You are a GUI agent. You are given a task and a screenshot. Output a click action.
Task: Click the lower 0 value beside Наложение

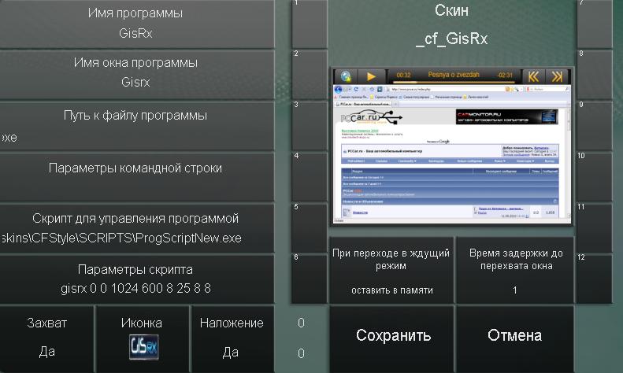click(301, 353)
